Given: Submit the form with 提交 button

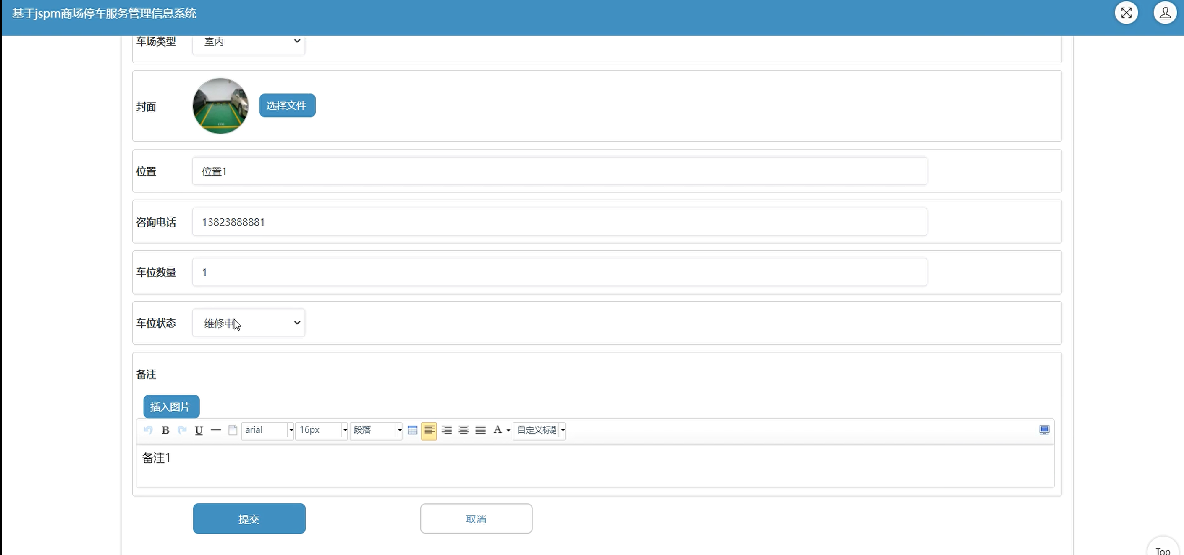Looking at the screenshot, I should 249,519.
